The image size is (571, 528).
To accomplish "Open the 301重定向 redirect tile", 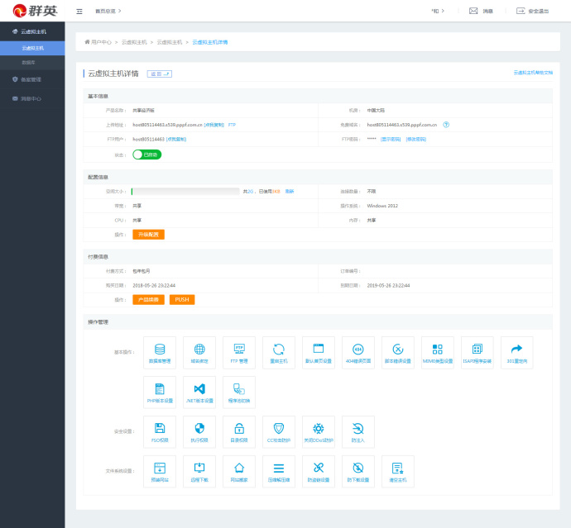I will 516,353.
